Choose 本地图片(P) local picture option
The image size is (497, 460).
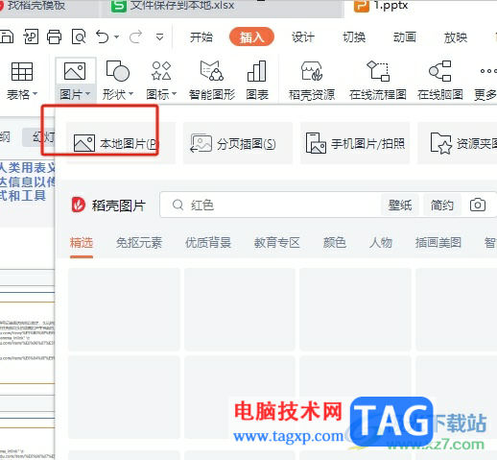point(121,143)
